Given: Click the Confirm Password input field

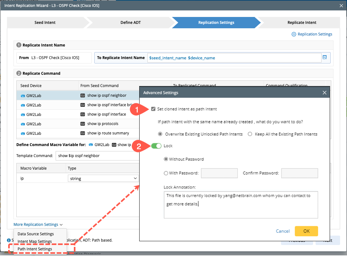Looking at the screenshot, I should (300, 173).
